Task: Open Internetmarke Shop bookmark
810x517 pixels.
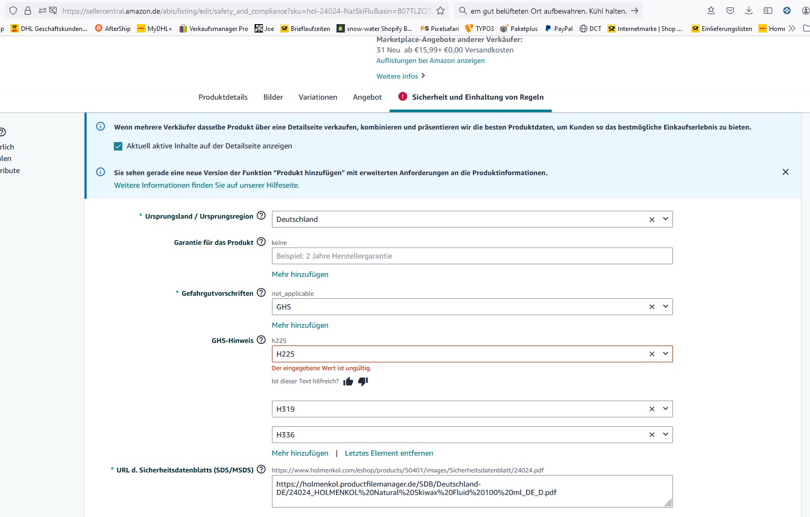Action: point(645,28)
